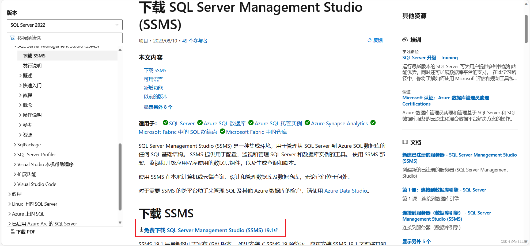The image size is (530, 246).
Task: Open 第 1 课：连接到数据库引擎 link
Action: (444, 190)
